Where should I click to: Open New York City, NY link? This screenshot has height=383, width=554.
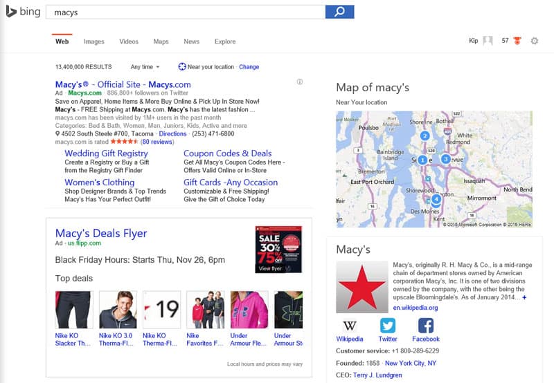coord(411,363)
